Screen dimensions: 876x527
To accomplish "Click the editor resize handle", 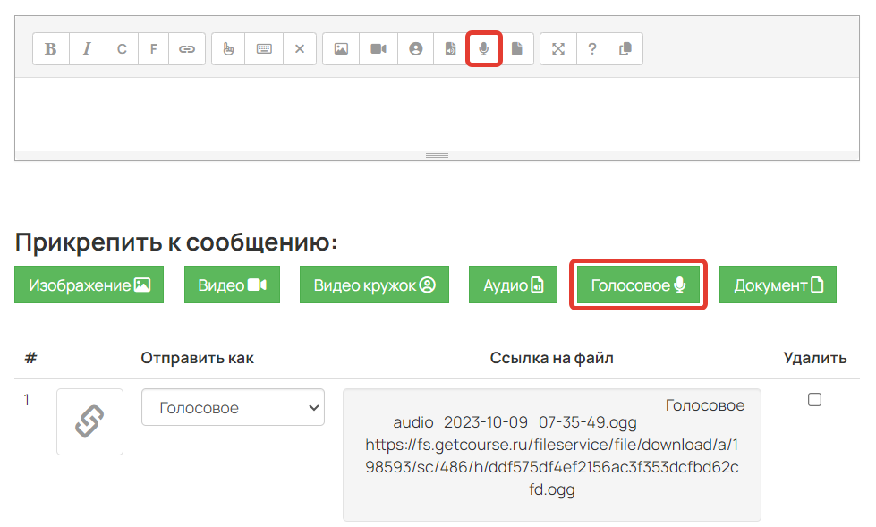I will click(437, 156).
